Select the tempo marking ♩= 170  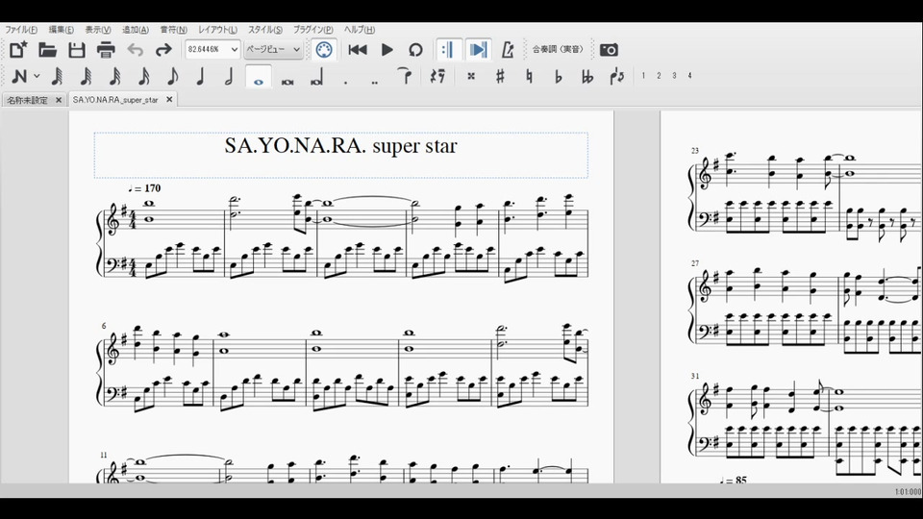144,188
